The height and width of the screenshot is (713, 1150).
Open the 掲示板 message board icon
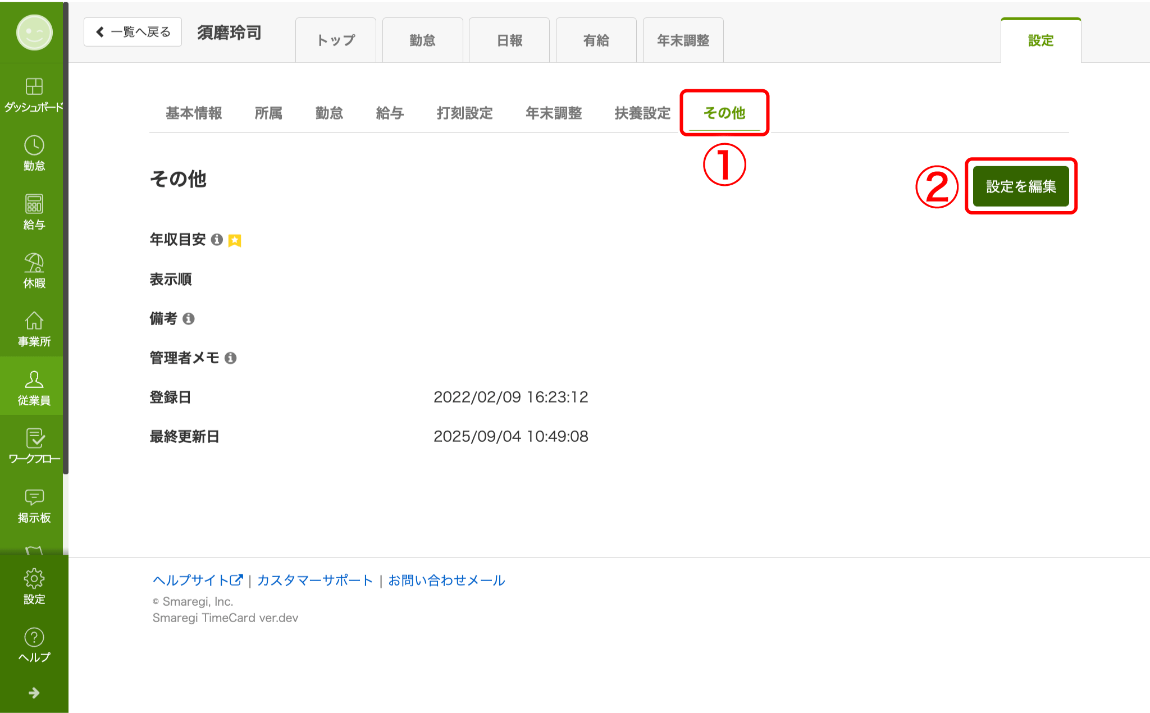(34, 497)
